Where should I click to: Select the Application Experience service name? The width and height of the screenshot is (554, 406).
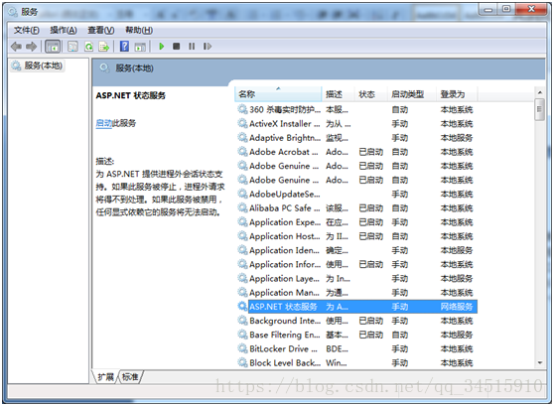[x=285, y=222]
